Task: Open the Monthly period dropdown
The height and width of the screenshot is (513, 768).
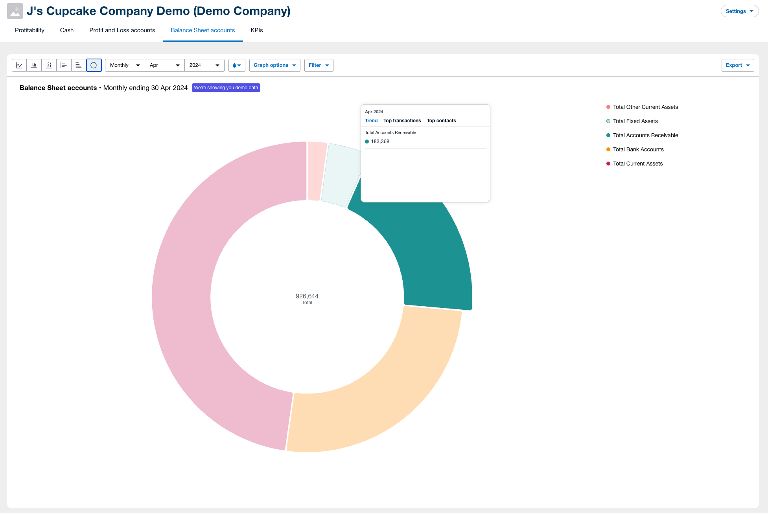Action: point(124,65)
